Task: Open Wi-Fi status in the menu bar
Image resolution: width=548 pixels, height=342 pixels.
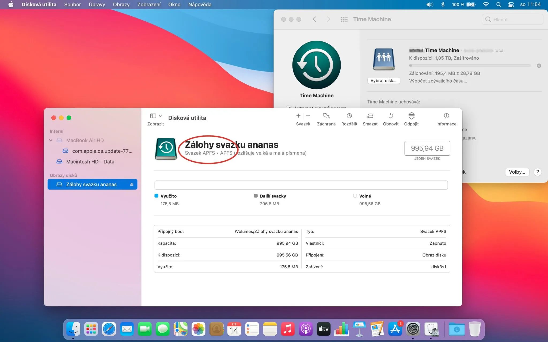Action: 486,5
